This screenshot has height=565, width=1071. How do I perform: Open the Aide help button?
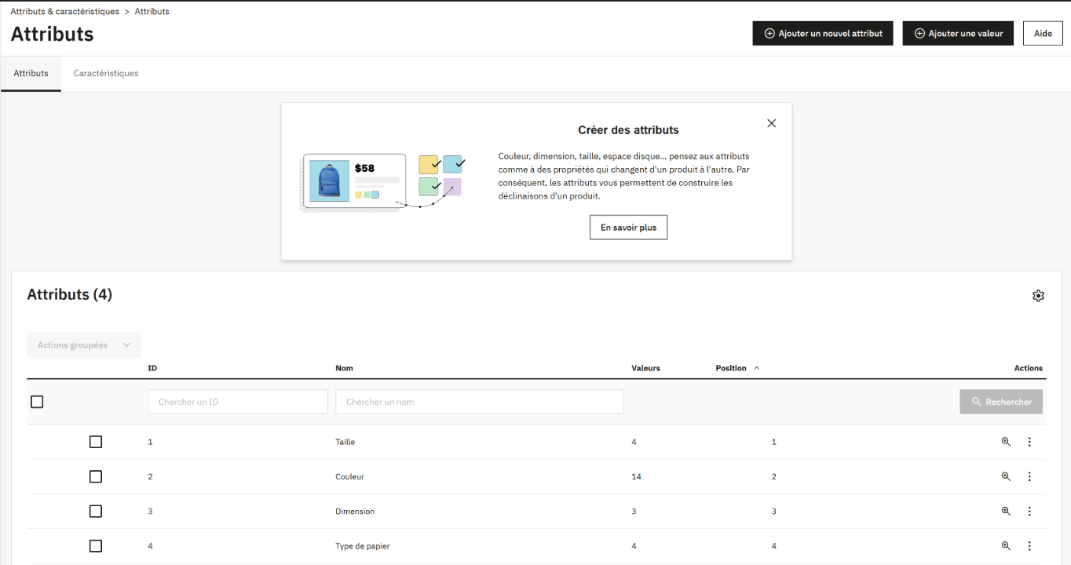pos(1043,34)
